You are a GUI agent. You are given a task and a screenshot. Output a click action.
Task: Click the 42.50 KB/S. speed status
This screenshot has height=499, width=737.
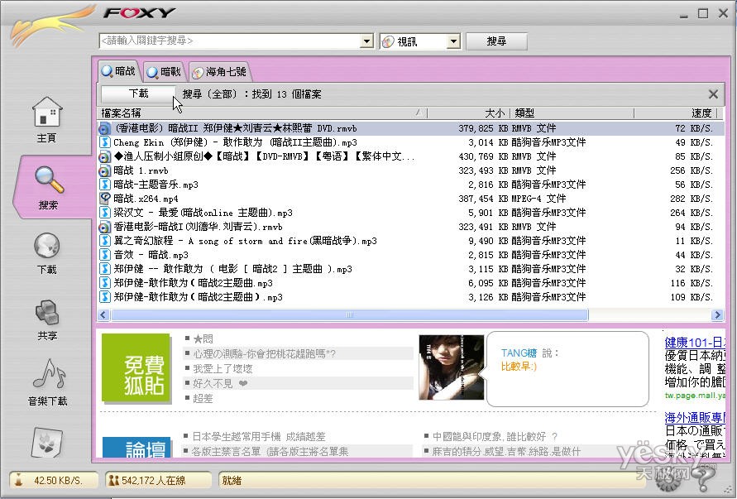[x=54, y=480]
